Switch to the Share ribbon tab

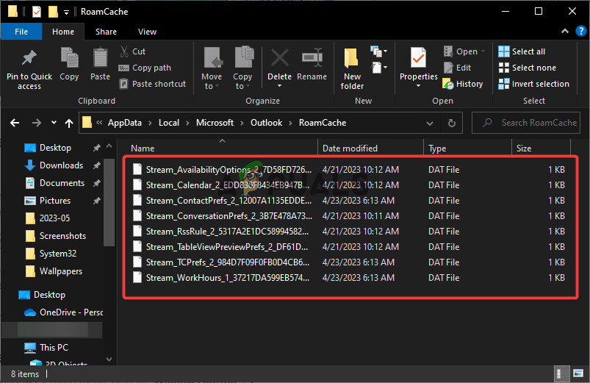[x=106, y=32]
